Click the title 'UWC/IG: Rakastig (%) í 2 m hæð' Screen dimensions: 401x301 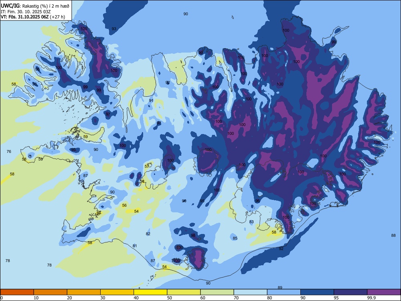click(x=35, y=6)
